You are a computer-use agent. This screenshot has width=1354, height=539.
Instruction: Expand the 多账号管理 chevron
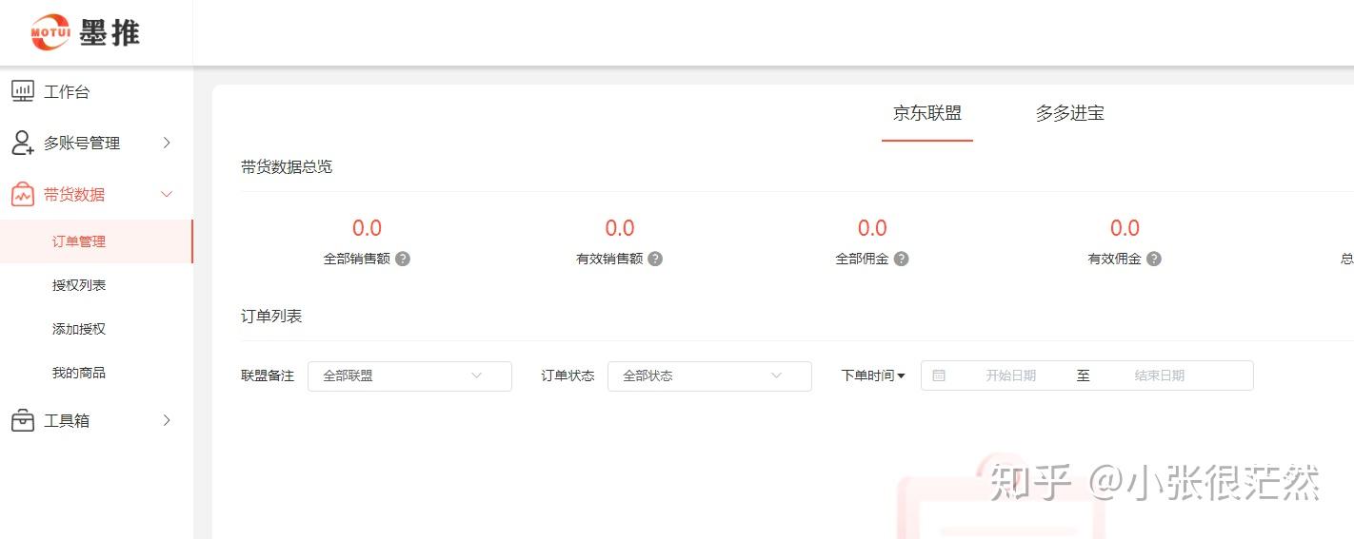(x=167, y=143)
